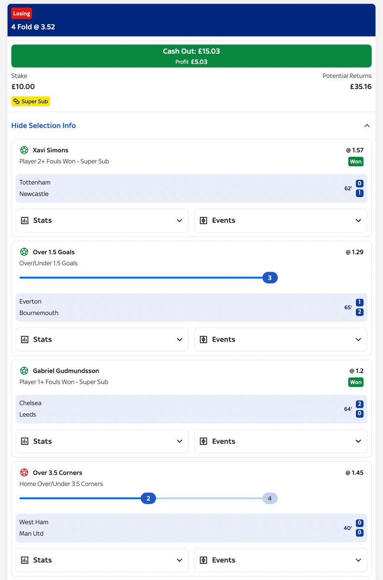Click the corners target marker showing 4
This screenshot has width=383, height=580.
click(x=270, y=499)
